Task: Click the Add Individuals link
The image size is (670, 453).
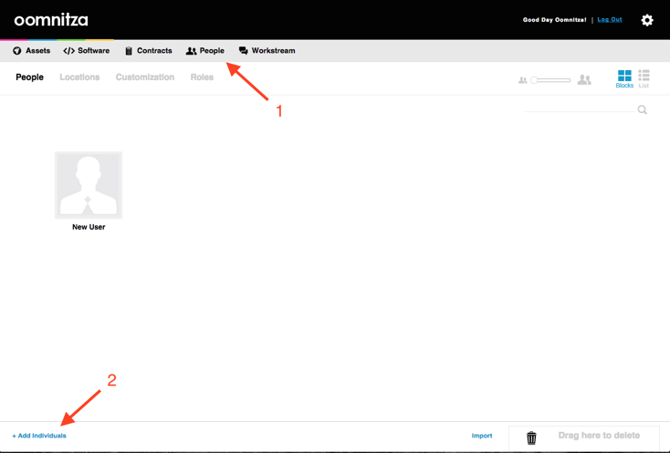Action: click(x=39, y=436)
